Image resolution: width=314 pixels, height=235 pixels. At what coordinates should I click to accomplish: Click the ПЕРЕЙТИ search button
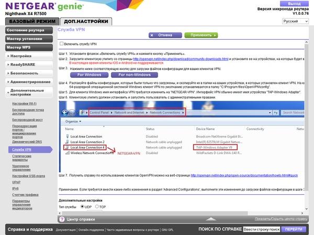294,229
